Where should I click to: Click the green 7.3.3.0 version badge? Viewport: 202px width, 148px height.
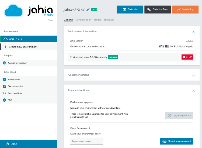pos(94,9)
